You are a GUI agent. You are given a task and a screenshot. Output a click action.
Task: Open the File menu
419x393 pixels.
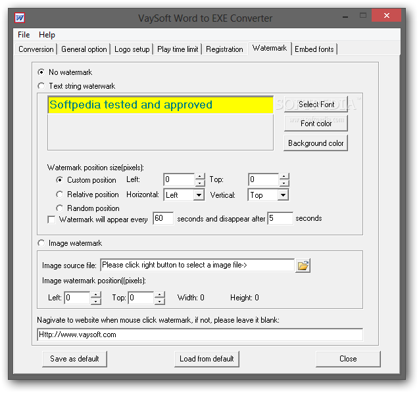[x=24, y=35]
